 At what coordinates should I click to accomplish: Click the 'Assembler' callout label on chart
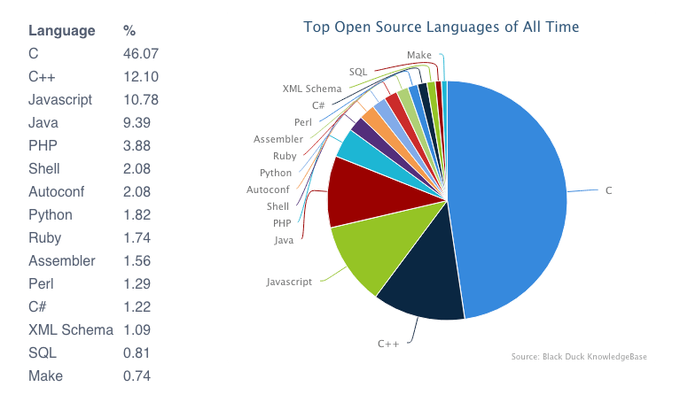(278, 139)
